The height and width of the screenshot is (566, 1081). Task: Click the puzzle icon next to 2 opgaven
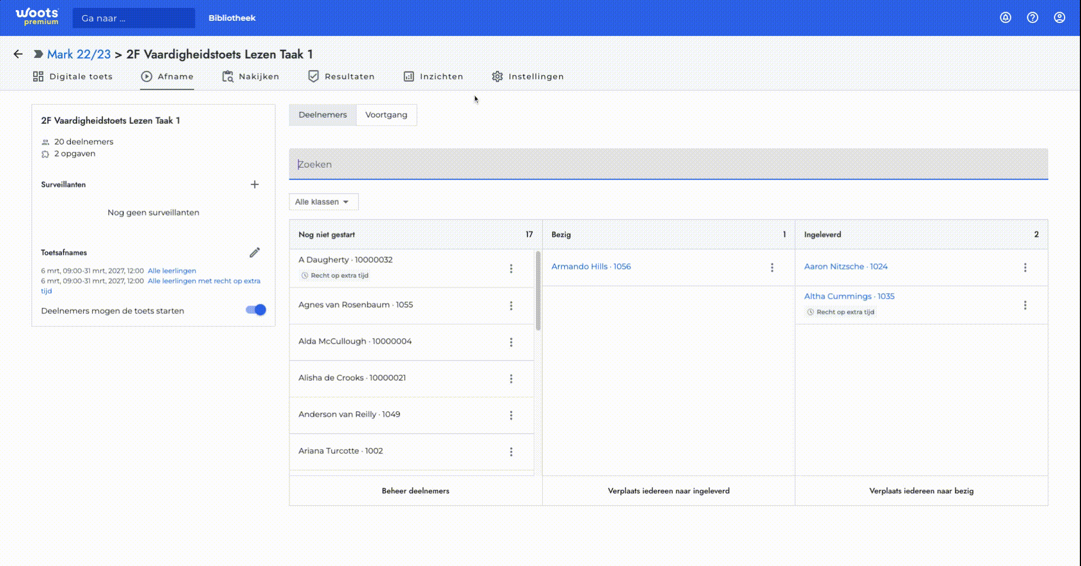[46, 154]
